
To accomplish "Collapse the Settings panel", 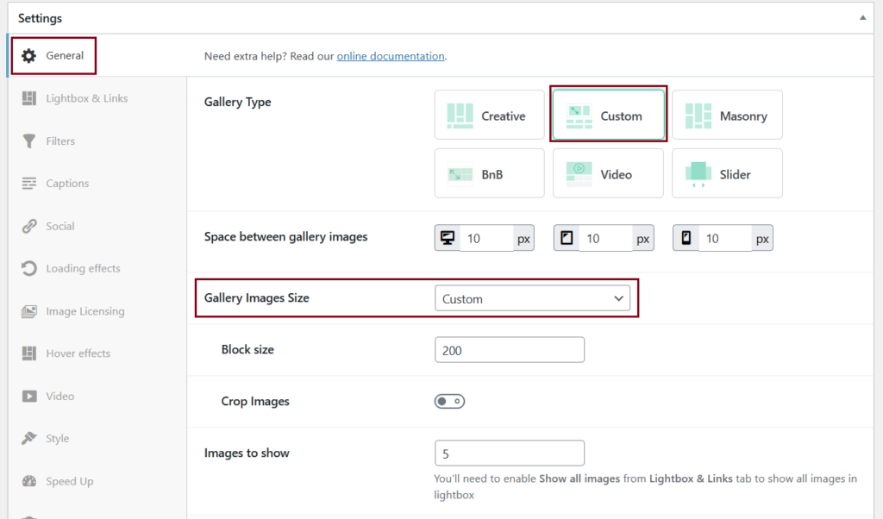I will point(863,17).
